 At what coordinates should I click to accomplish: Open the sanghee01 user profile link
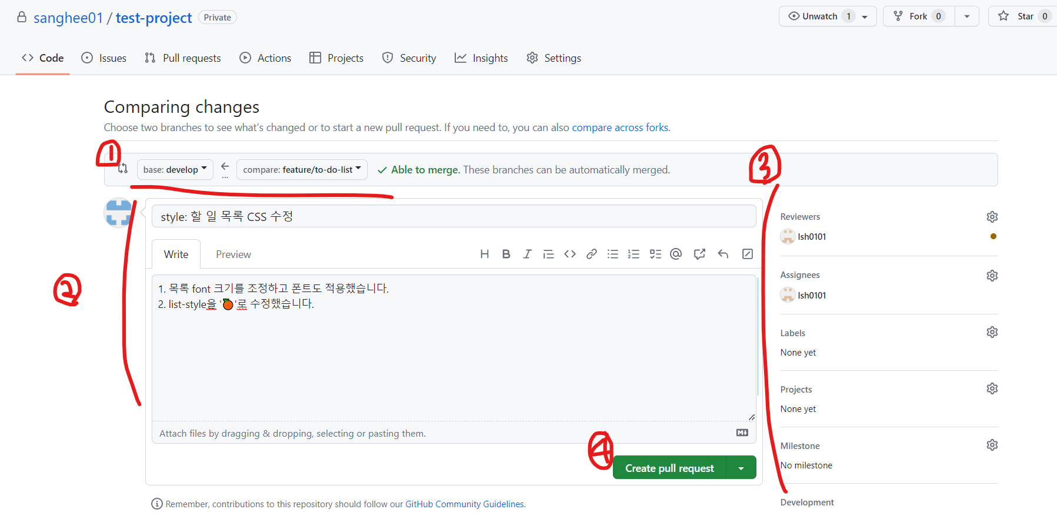pyautogui.click(x=68, y=18)
